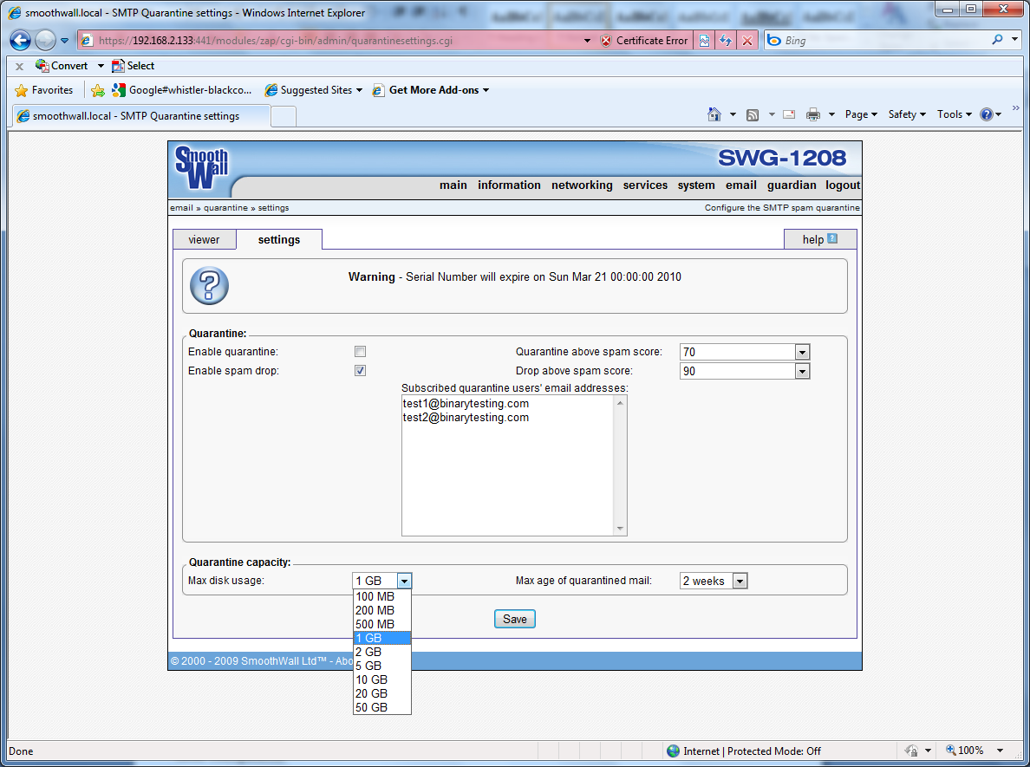Image resolution: width=1030 pixels, height=767 pixels.
Task: Choose 10 GB disk usage option
Action: point(381,679)
